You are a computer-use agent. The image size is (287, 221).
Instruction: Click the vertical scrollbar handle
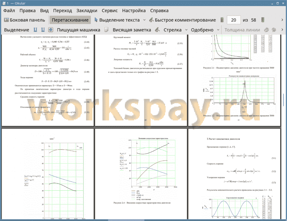pyautogui.click(x=284, y=100)
